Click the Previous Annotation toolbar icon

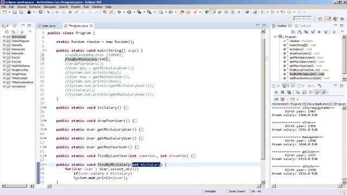click(272, 12)
